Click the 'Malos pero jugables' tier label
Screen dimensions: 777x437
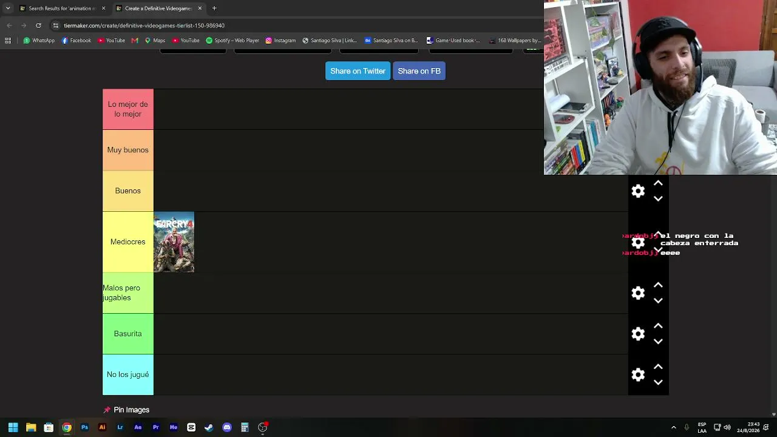coord(128,293)
